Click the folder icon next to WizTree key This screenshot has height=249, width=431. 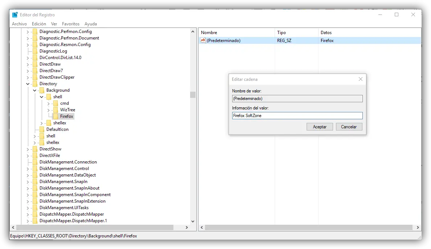pos(56,110)
